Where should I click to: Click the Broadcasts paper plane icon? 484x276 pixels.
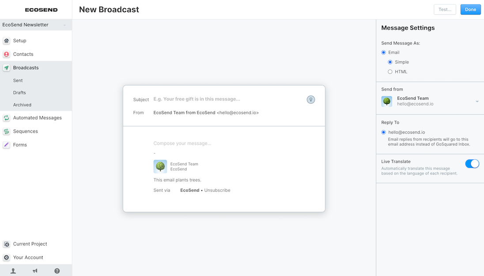click(x=7, y=68)
